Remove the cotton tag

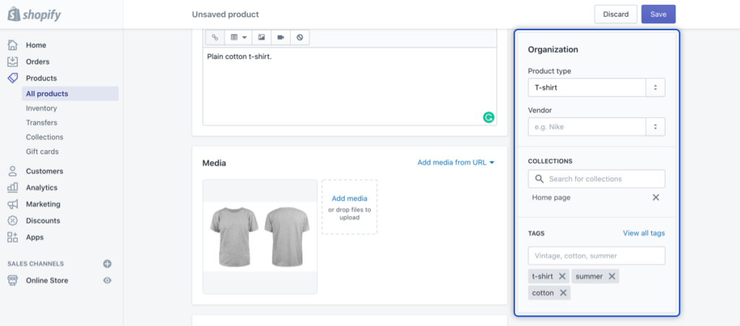563,293
